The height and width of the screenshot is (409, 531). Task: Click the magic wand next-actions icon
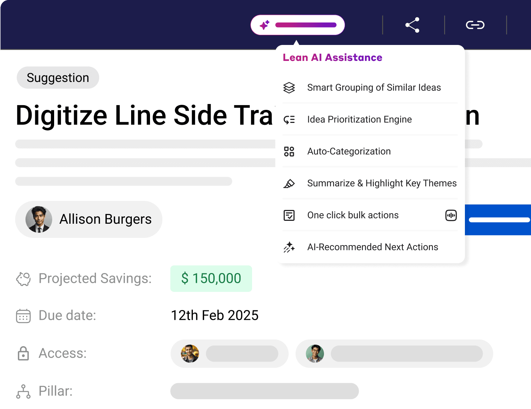point(289,247)
